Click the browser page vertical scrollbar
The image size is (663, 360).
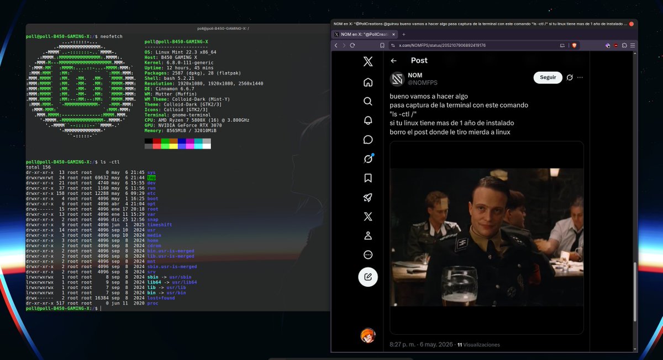pyautogui.click(x=635, y=292)
